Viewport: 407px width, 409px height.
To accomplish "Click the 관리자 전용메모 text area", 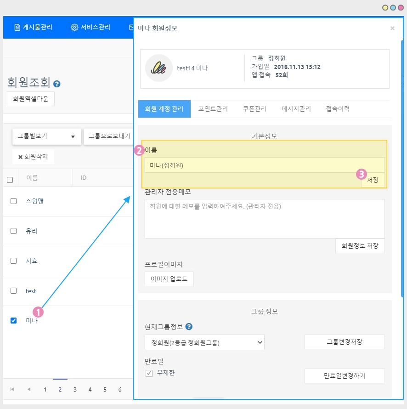I will click(x=265, y=218).
